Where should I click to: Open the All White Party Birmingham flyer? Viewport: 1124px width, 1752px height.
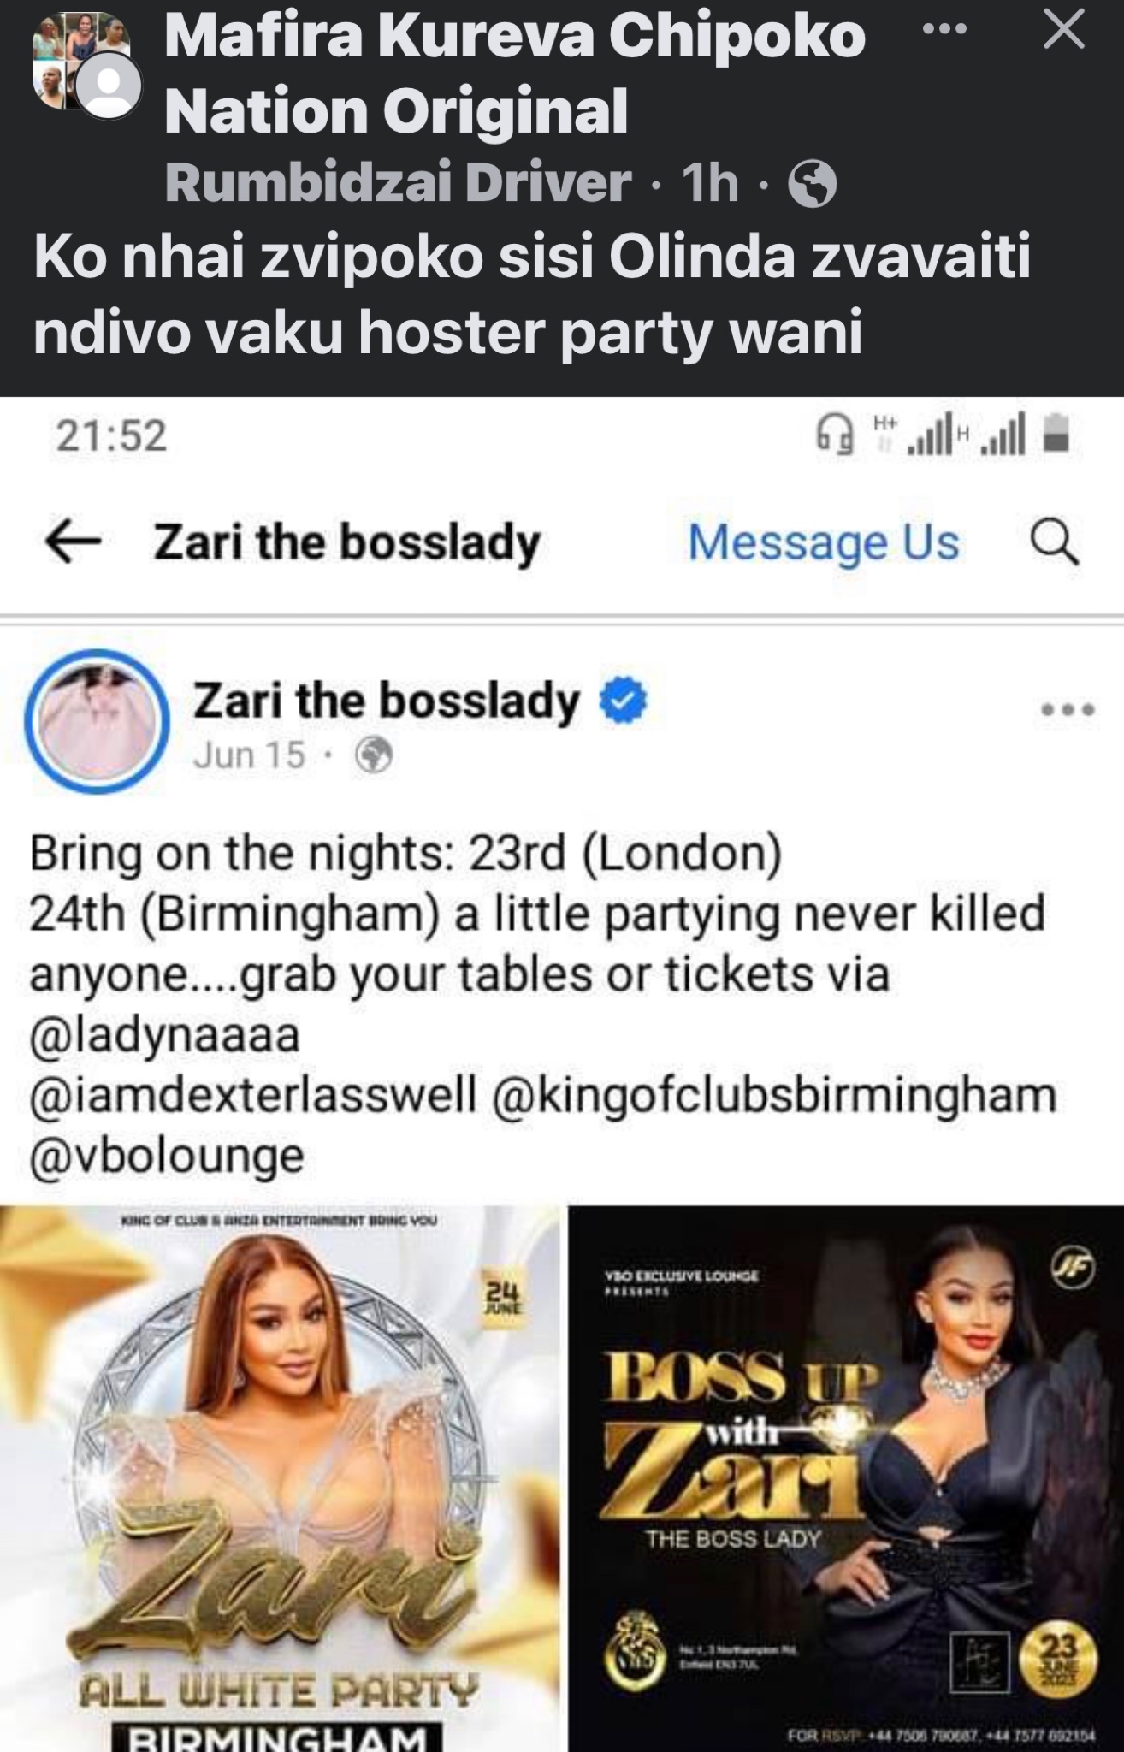tap(281, 1478)
